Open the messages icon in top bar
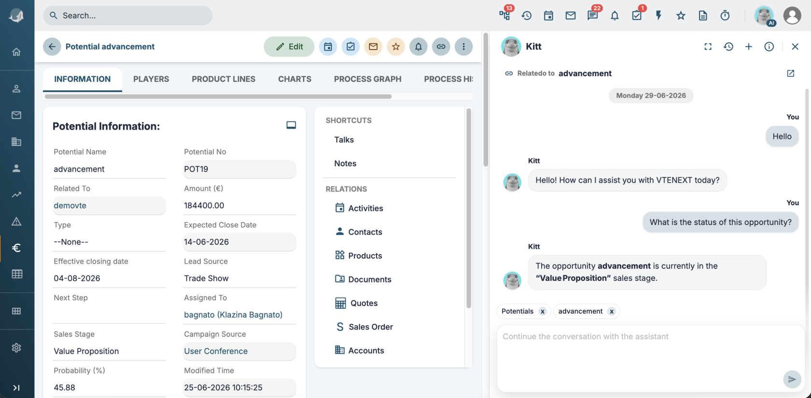The height and width of the screenshot is (398, 811). click(x=571, y=15)
